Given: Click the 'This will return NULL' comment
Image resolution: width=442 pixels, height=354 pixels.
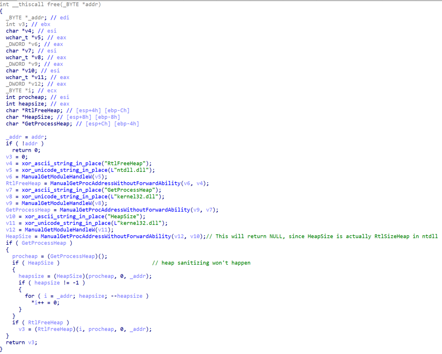Looking at the screenshot, I should point(322,236).
